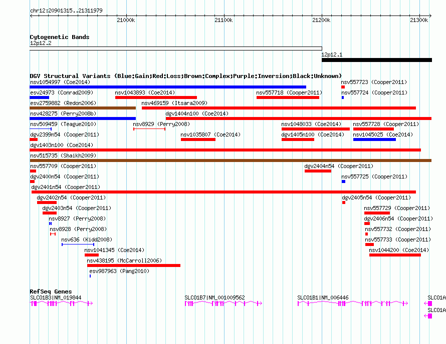Click the SLCO1B1 gene exon glyph
Screen dimensions: 446x344
point(353,303)
